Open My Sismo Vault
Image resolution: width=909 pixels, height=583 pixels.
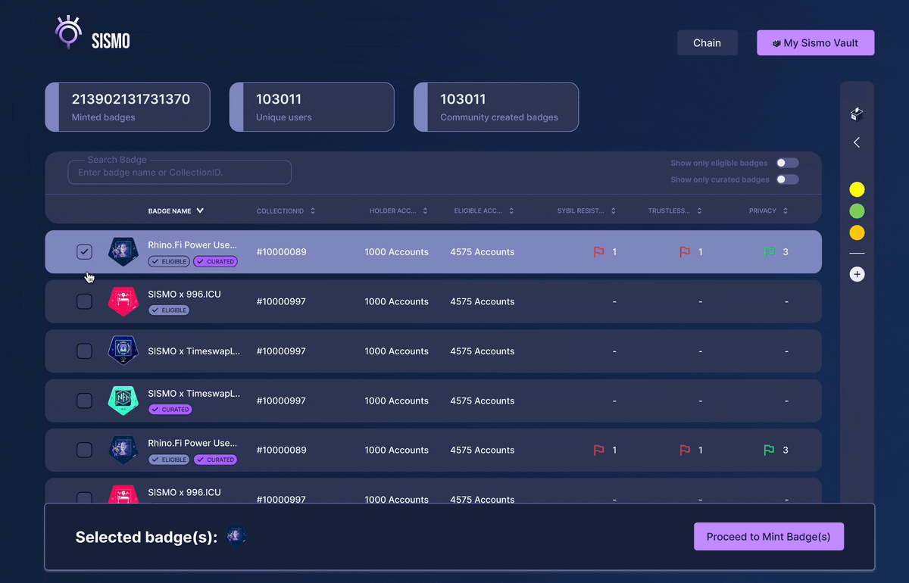click(x=815, y=43)
